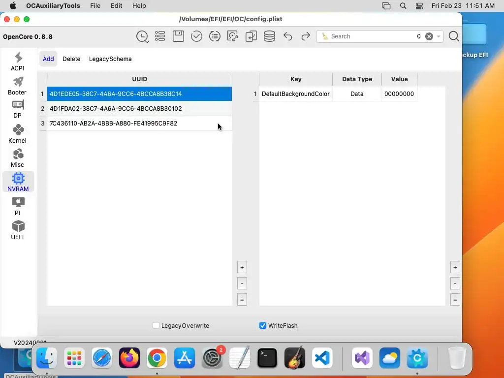Click the Data Type column header
Viewport: 504px width, 378px height.
click(x=357, y=79)
